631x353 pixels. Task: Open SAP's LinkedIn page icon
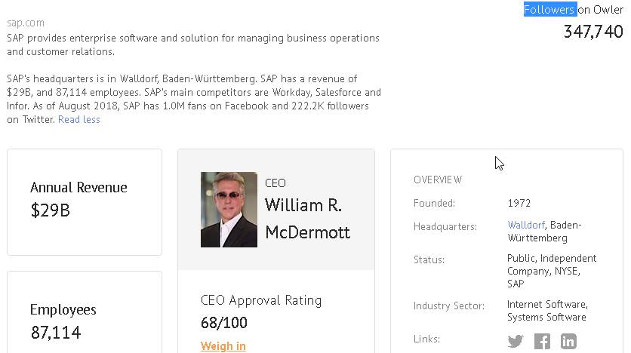tap(568, 341)
